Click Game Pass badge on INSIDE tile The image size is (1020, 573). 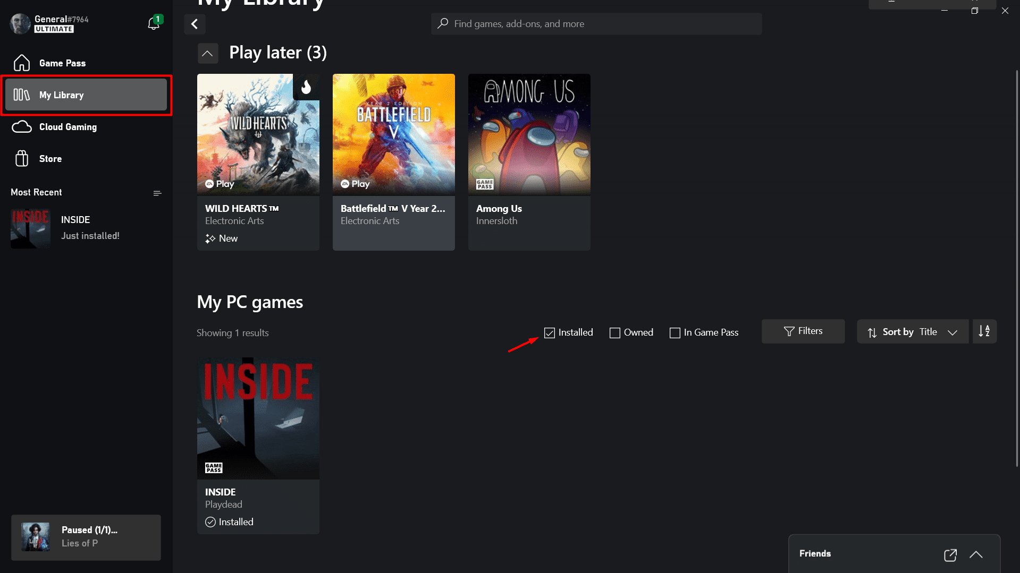pos(214,468)
